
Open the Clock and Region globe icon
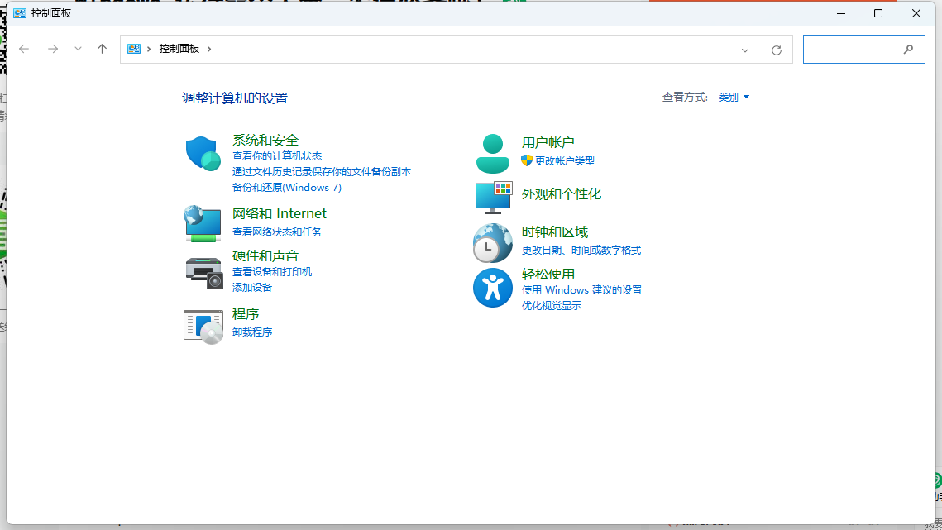(x=493, y=243)
